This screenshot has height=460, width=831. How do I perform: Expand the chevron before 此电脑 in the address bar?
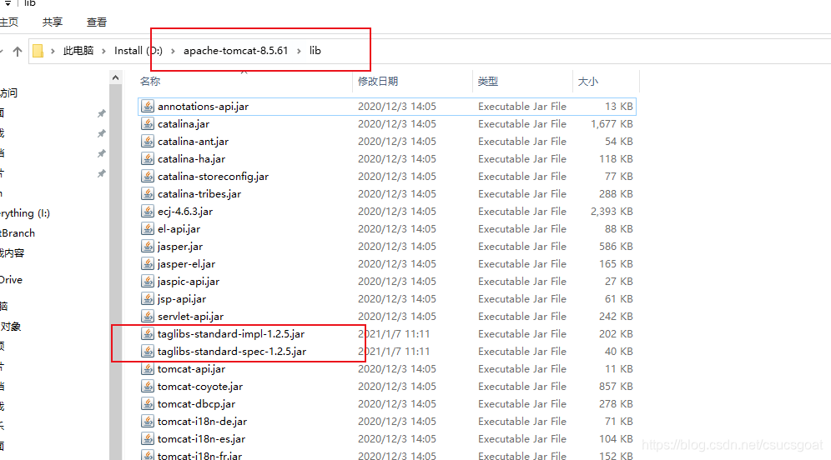click(x=53, y=51)
